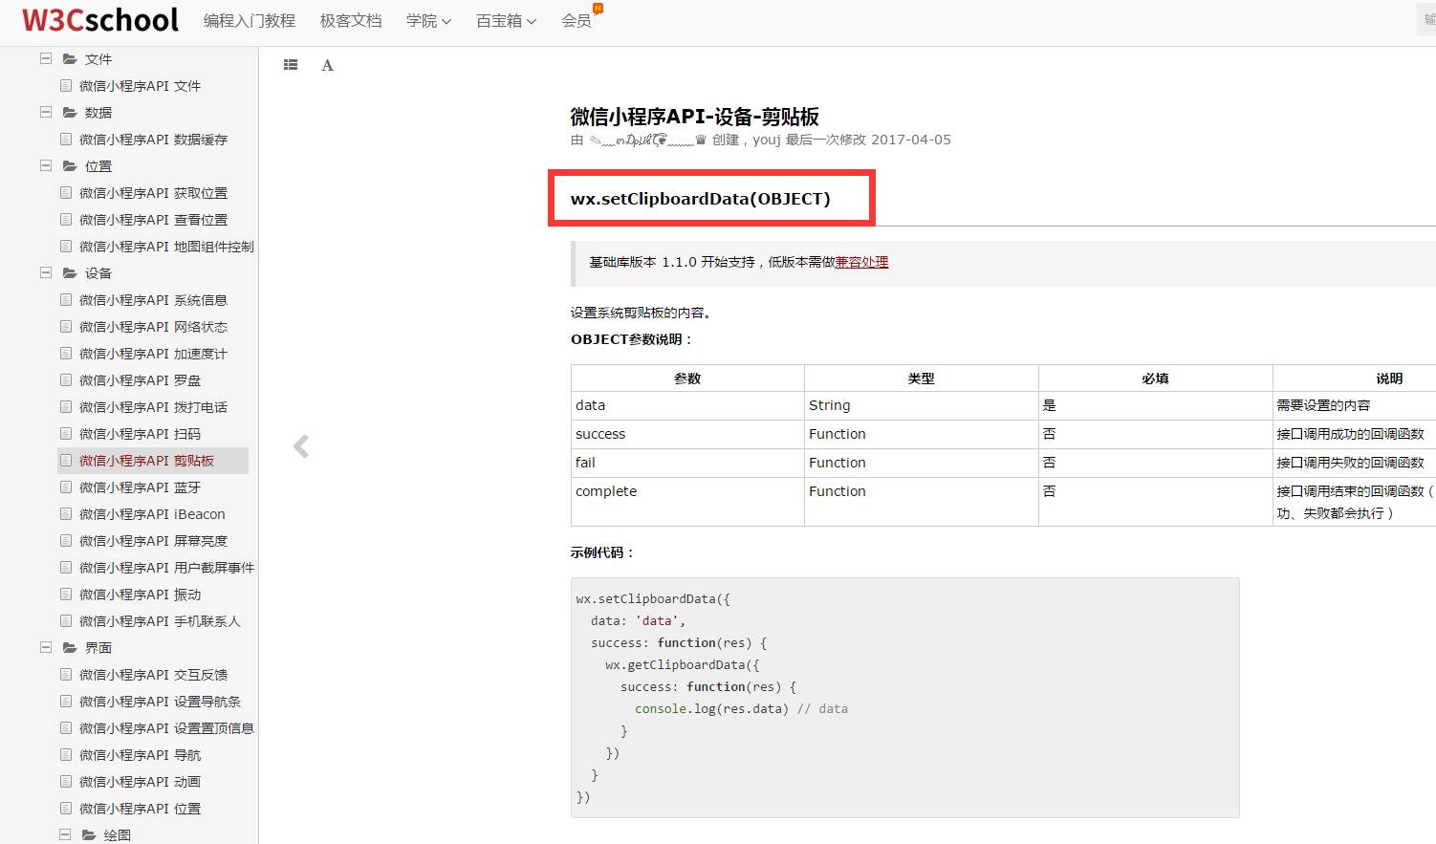1436x844 pixels.
Task: Select the 'success' parameter cell
Action: (x=687, y=434)
